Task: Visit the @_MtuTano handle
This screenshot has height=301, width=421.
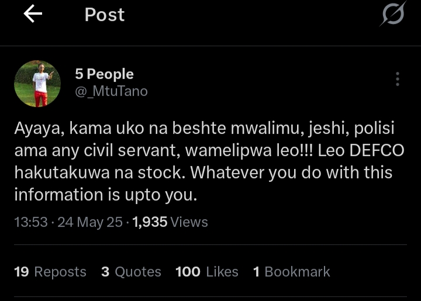Action: pyautogui.click(x=111, y=91)
